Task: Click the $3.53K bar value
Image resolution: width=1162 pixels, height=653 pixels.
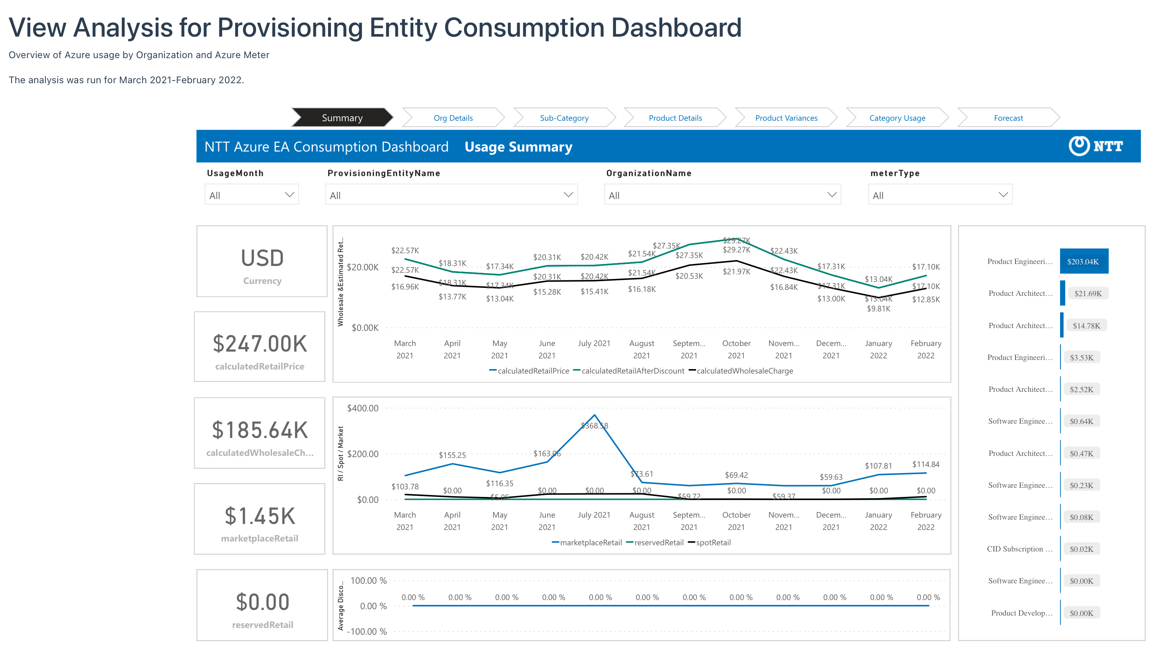Action: click(x=1081, y=358)
